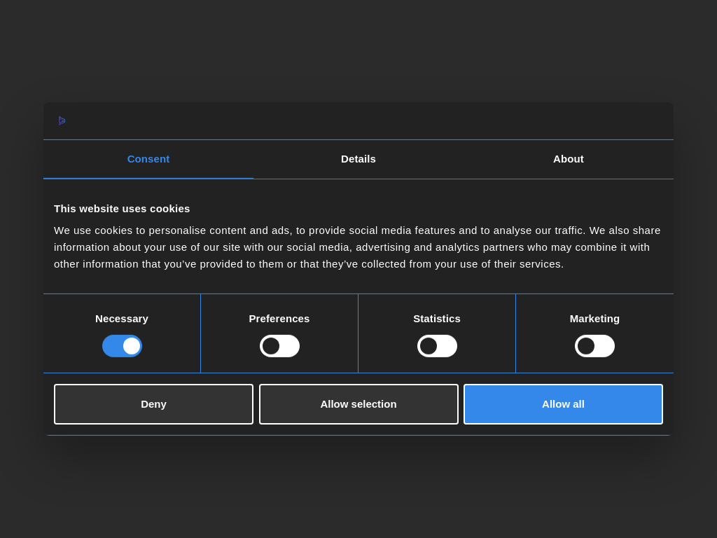Switch to the Consent tab

[148, 159]
